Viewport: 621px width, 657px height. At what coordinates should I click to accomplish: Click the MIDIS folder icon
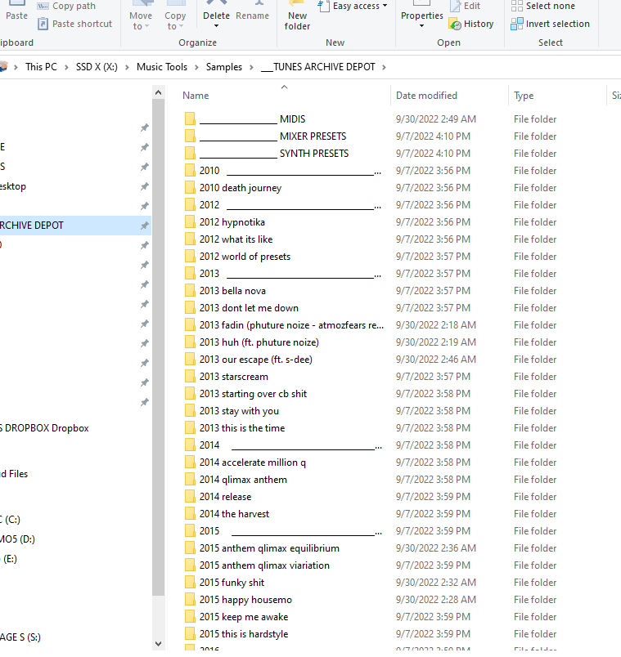[190, 119]
